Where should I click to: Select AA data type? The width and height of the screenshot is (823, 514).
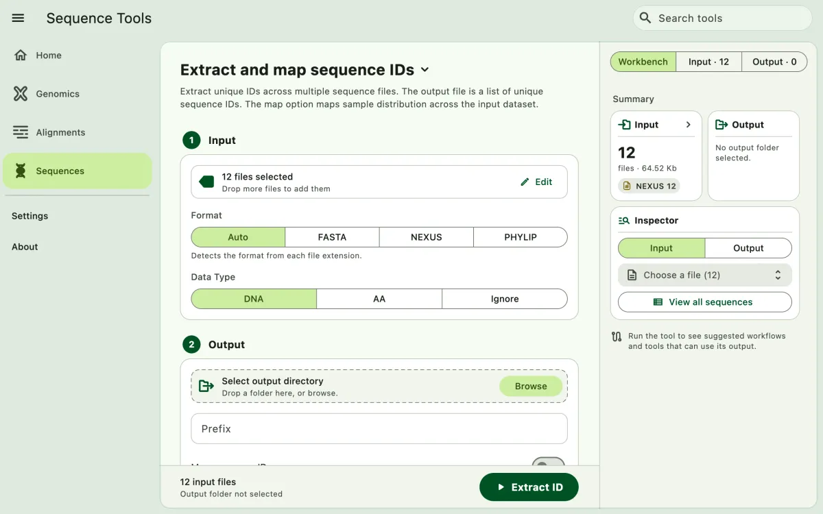(379, 299)
